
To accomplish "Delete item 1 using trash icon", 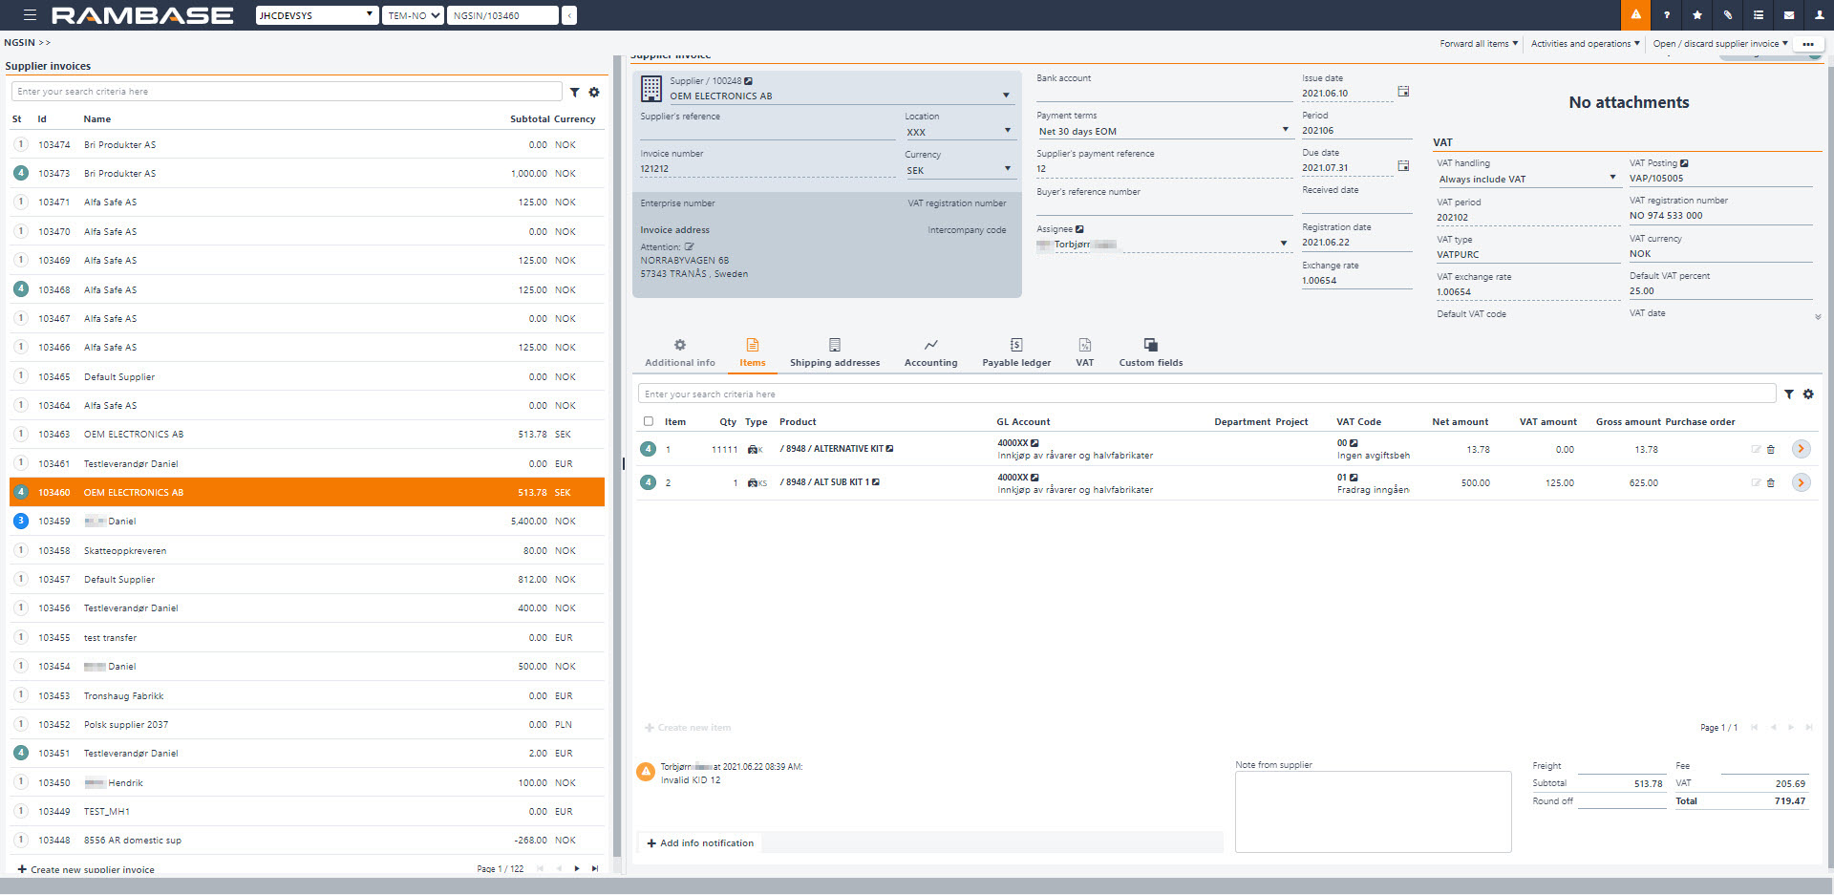I will click(x=1771, y=450).
